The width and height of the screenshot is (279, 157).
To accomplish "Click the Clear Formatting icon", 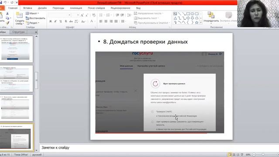I will coord(94,15).
